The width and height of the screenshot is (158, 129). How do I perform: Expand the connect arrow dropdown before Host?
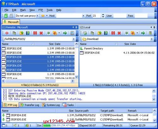47,16
